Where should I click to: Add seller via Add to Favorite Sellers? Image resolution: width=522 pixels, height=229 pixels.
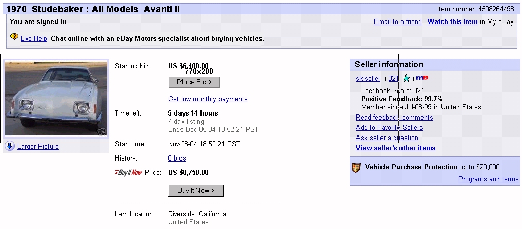pyautogui.click(x=389, y=128)
